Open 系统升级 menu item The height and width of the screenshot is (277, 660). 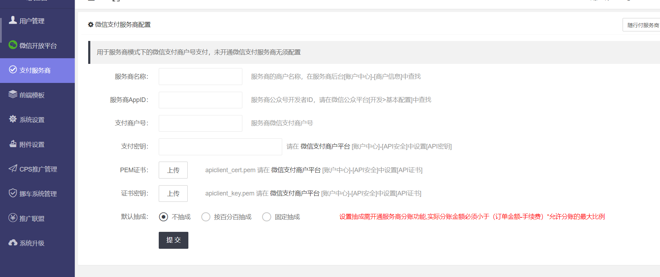tap(37, 243)
